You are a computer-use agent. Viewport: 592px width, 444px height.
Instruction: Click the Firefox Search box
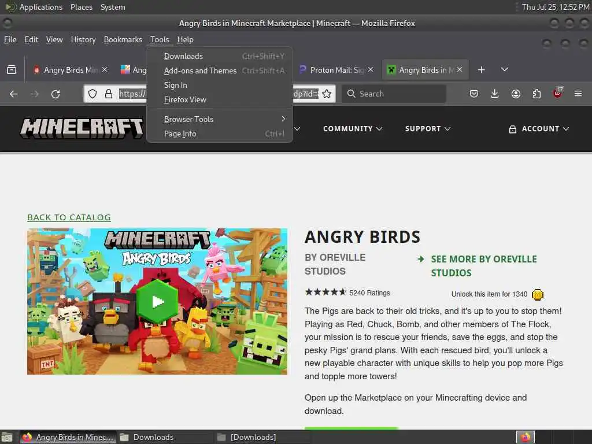click(x=394, y=94)
